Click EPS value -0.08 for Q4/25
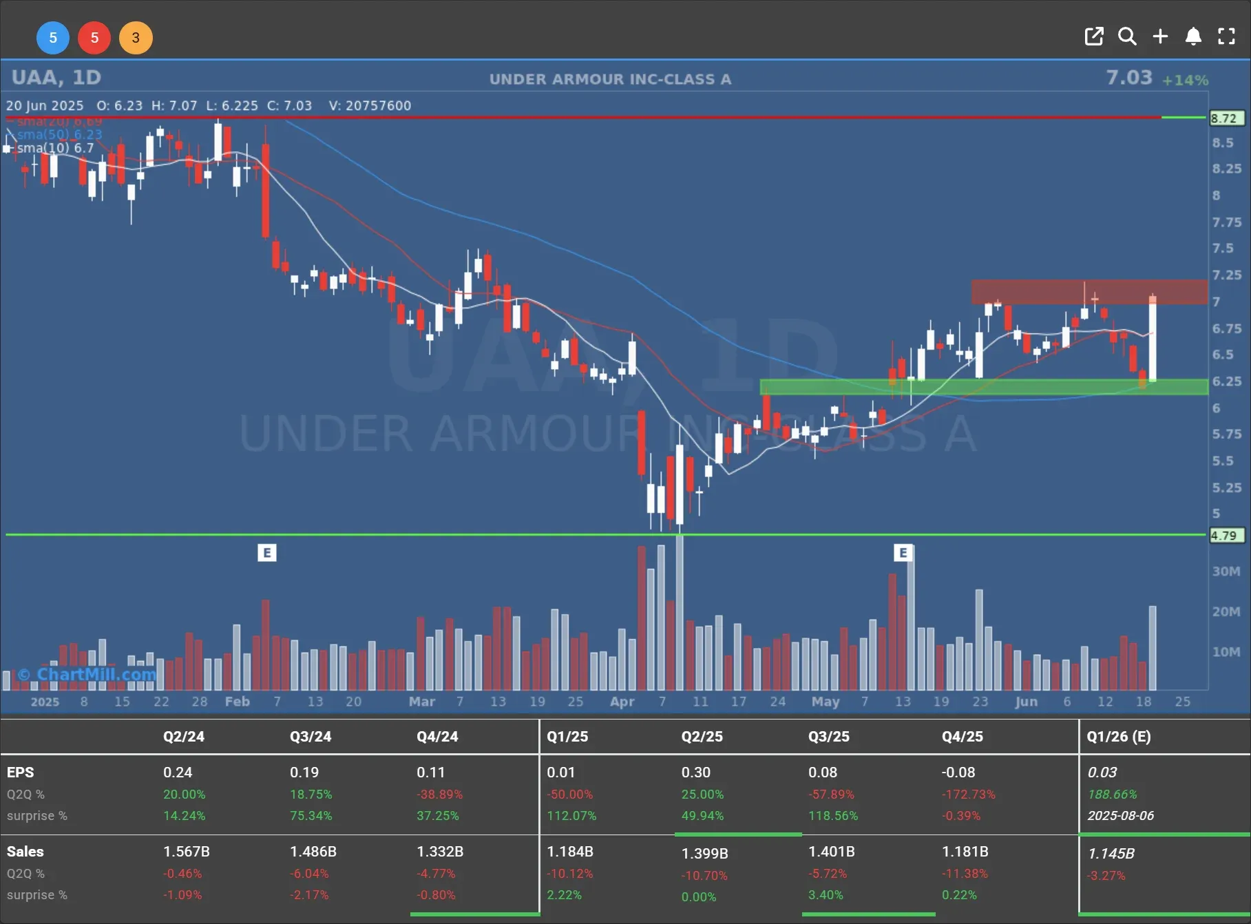The height and width of the screenshot is (924, 1251). [x=958, y=773]
